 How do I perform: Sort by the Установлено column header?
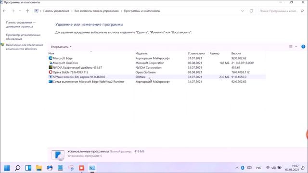pos(196,53)
